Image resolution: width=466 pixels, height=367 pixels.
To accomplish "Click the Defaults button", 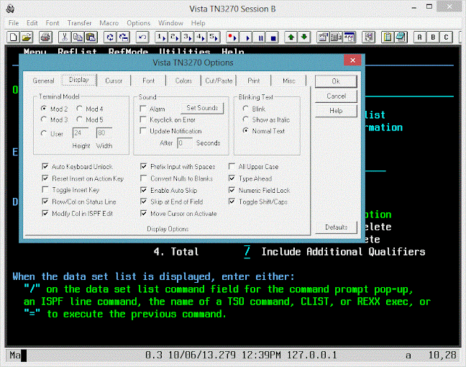I will tap(336, 227).
